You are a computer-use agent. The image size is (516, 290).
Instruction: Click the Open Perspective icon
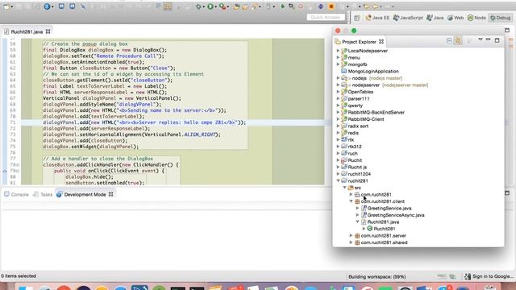coord(356,18)
